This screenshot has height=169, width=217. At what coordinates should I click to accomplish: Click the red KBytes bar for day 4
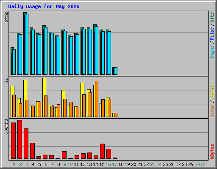pos(32,151)
